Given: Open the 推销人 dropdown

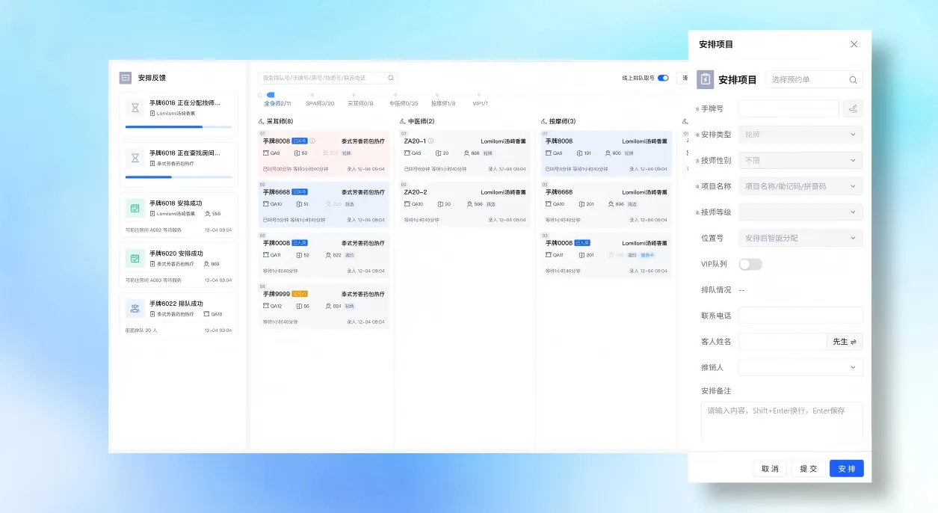Looking at the screenshot, I should 800,367.
